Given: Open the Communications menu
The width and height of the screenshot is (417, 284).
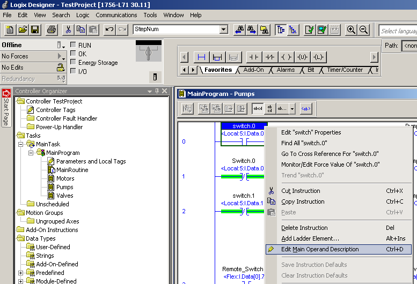Looking at the screenshot, I should tap(116, 15).
